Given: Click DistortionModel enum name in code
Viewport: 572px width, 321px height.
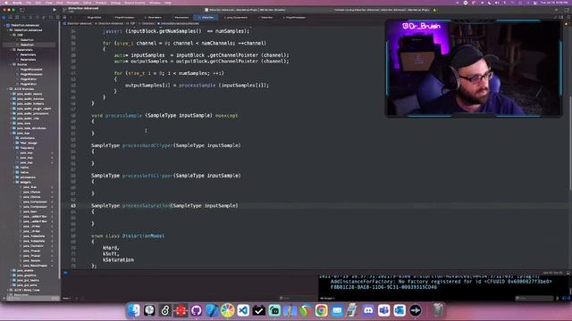Looking at the screenshot, I should click(x=143, y=235).
